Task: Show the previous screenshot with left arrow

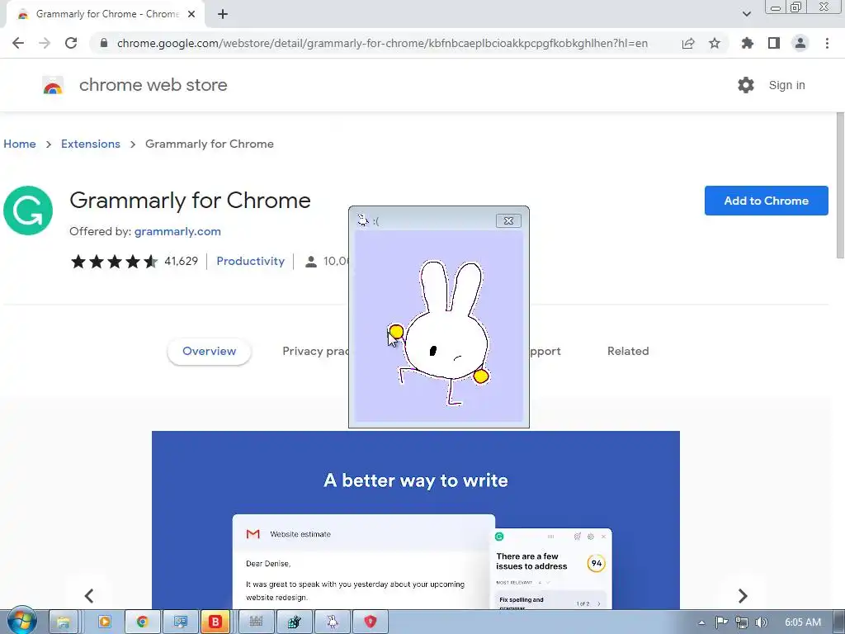Action: pos(89,596)
